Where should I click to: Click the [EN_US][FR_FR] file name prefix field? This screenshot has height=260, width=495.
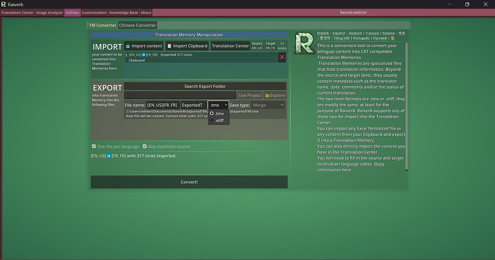[x=163, y=105]
